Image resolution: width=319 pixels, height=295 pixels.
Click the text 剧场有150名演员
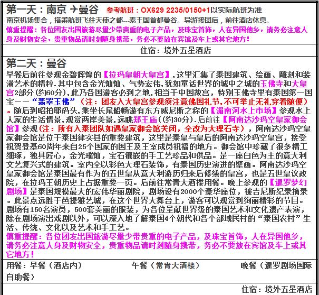click(x=36, y=209)
